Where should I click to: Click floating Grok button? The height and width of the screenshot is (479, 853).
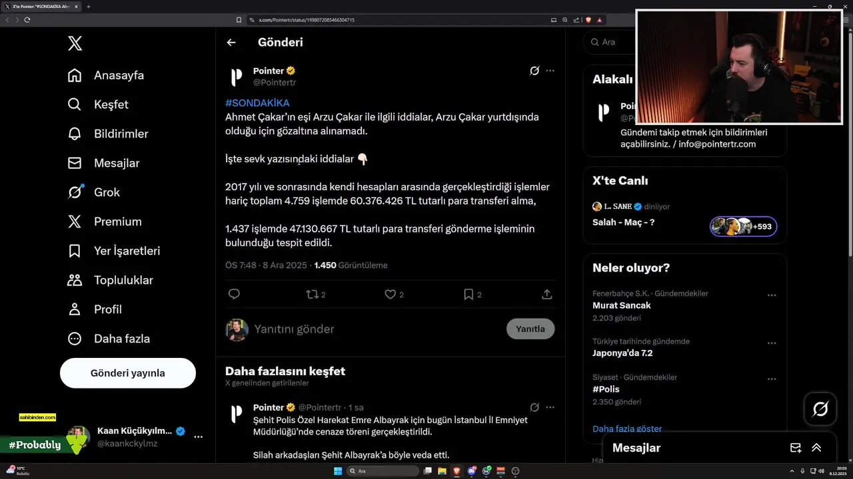coord(820,409)
